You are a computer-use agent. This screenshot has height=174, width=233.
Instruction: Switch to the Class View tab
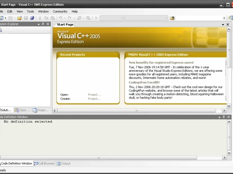click(x=22, y=110)
